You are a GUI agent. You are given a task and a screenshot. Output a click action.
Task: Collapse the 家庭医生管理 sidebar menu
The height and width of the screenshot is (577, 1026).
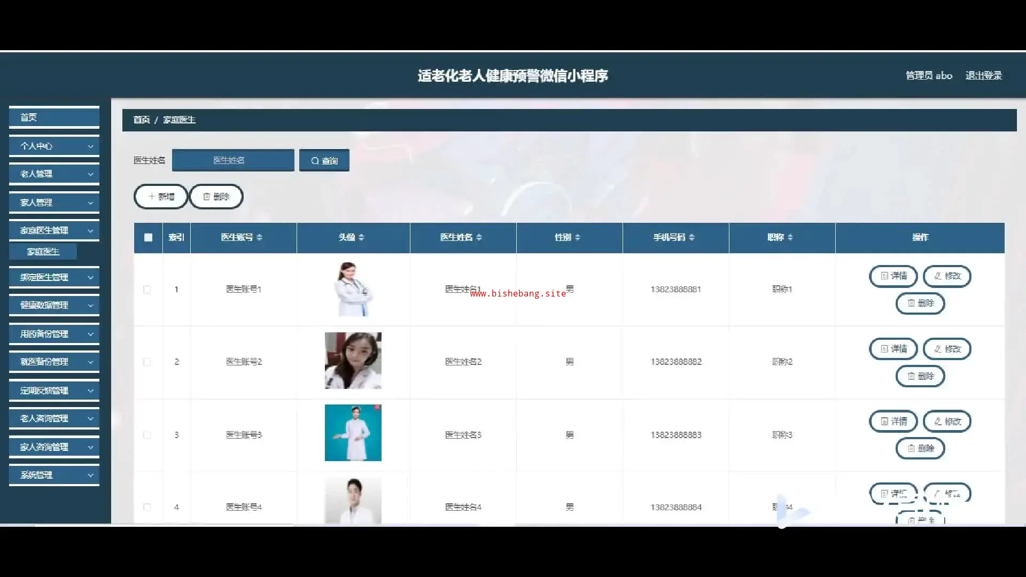tap(54, 230)
